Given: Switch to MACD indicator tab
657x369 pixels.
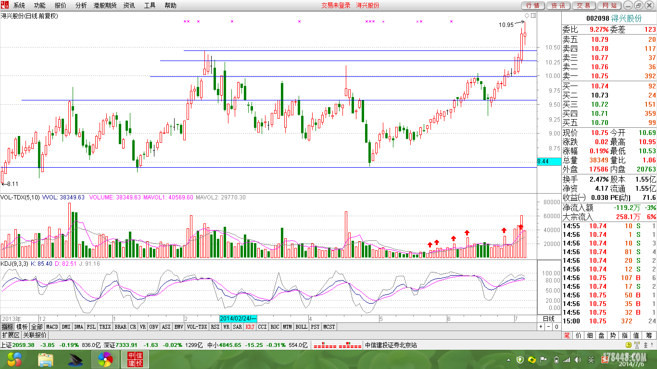Looking at the screenshot, I should pyautogui.click(x=52, y=327).
